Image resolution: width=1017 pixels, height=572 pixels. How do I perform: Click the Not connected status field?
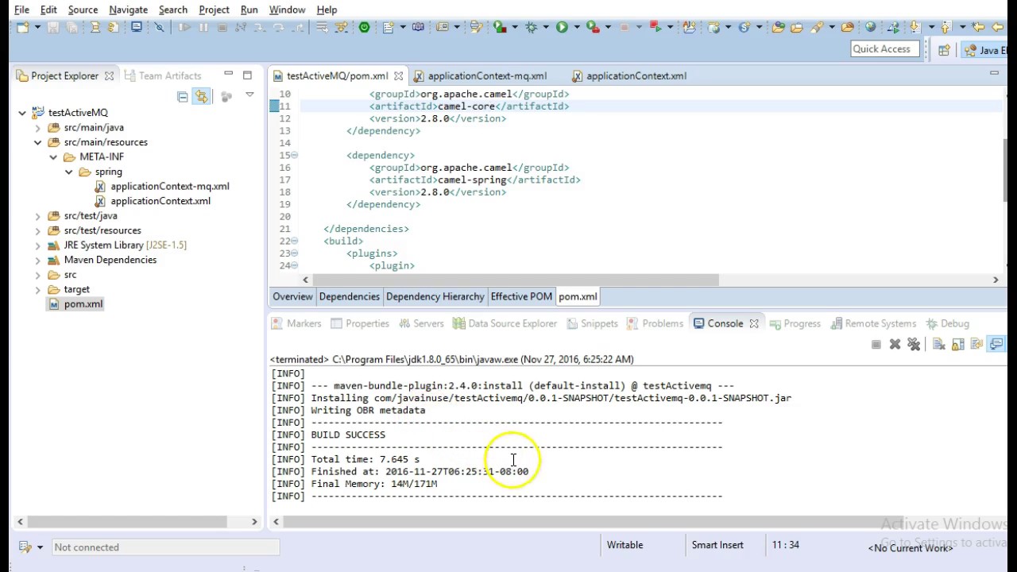(x=166, y=547)
